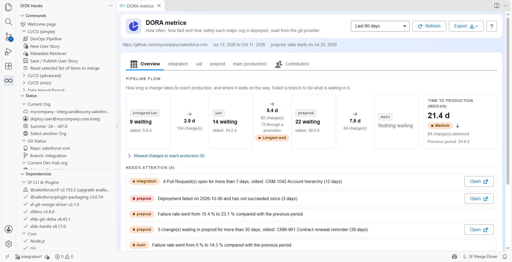Run Save / Publish User Story
The image size is (512, 262).
pos(54,61)
